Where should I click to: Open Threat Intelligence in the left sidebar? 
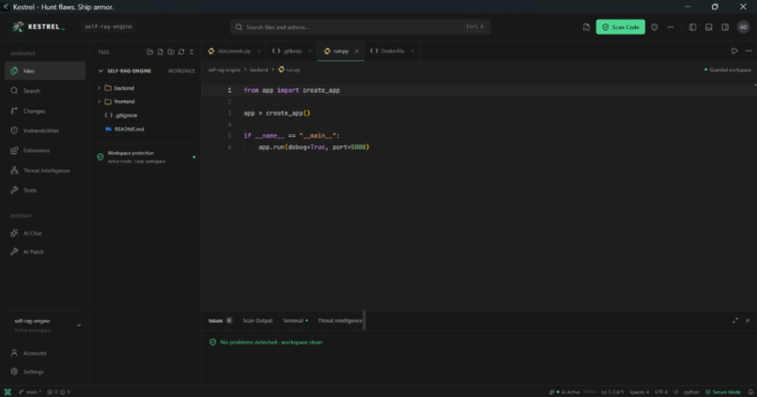tap(45, 170)
